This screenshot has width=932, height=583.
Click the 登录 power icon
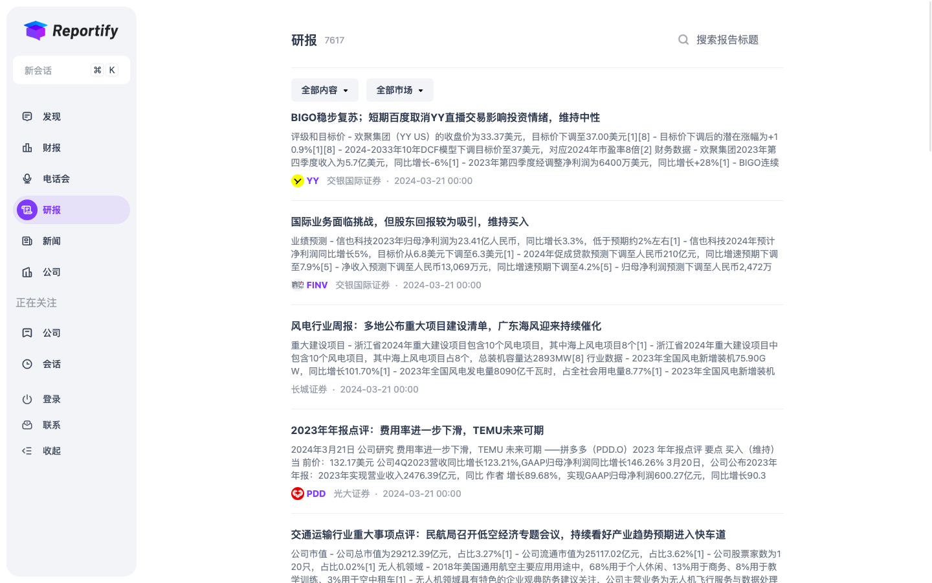[x=27, y=399]
